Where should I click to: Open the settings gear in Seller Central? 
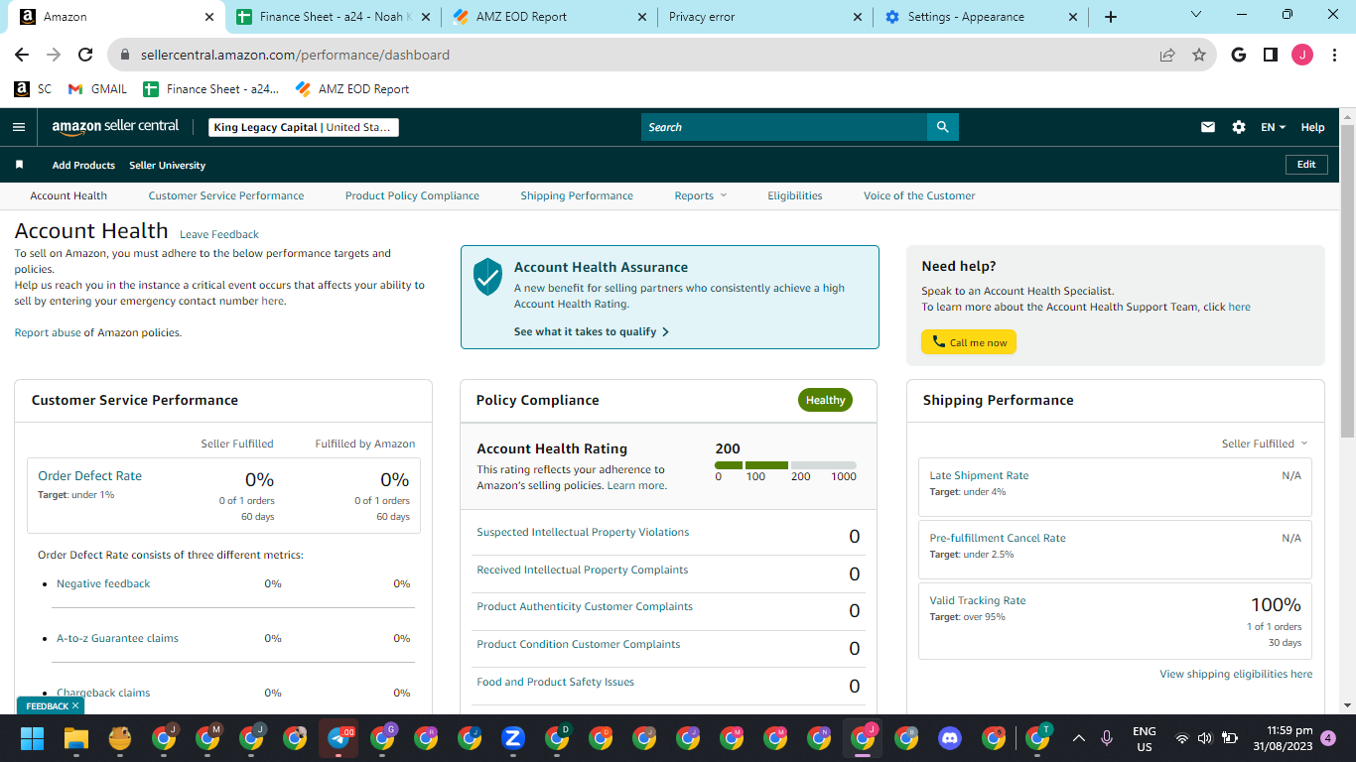[x=1238, y=127]
